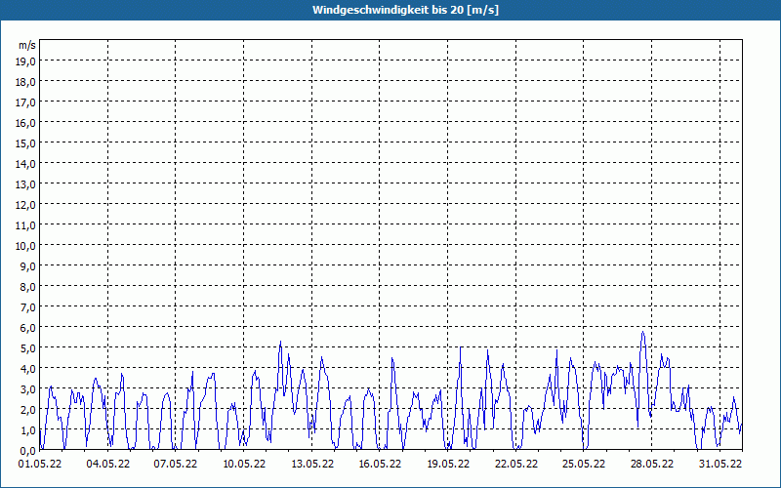Click the 18,0 y-axis value

coord(27,82)
